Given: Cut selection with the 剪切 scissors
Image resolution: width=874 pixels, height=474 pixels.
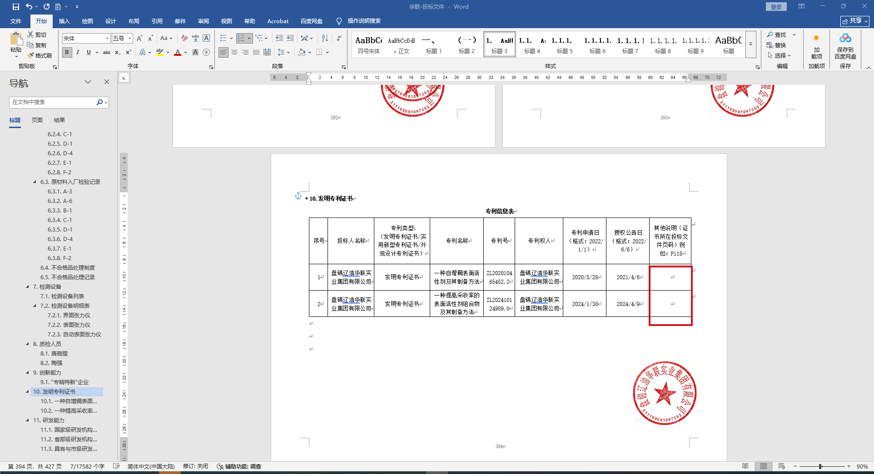Looking at the screenshot, I should click(x=37, y=35).
